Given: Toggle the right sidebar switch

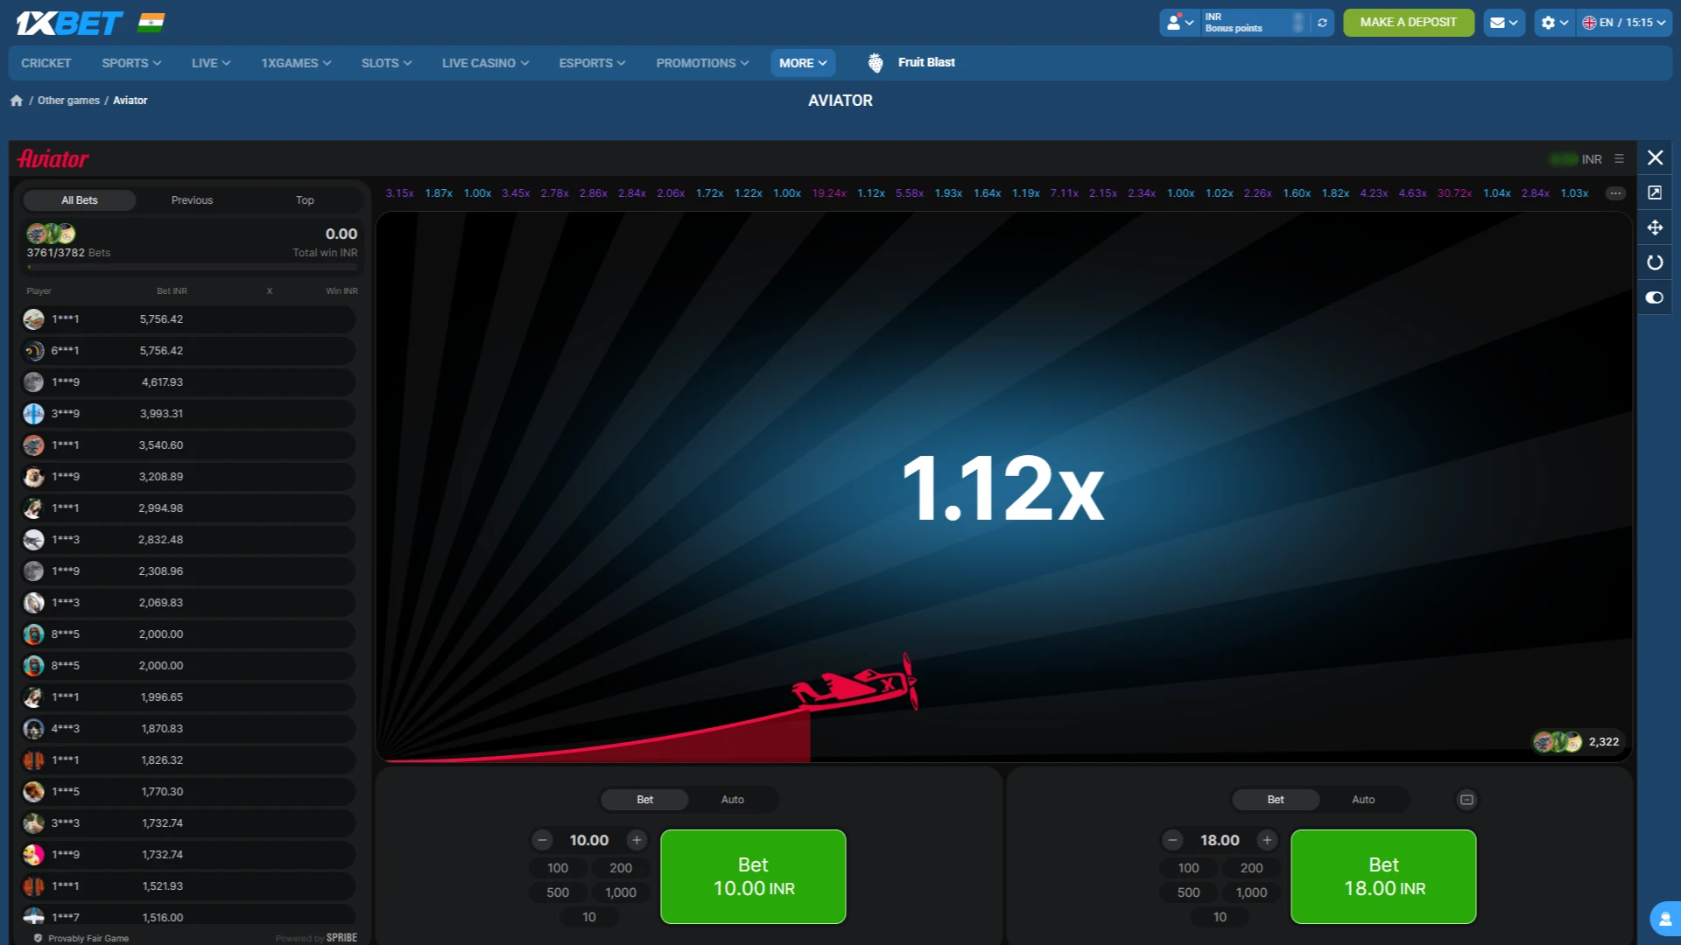Looking at the screenshot, I should tap(1655, 297).
